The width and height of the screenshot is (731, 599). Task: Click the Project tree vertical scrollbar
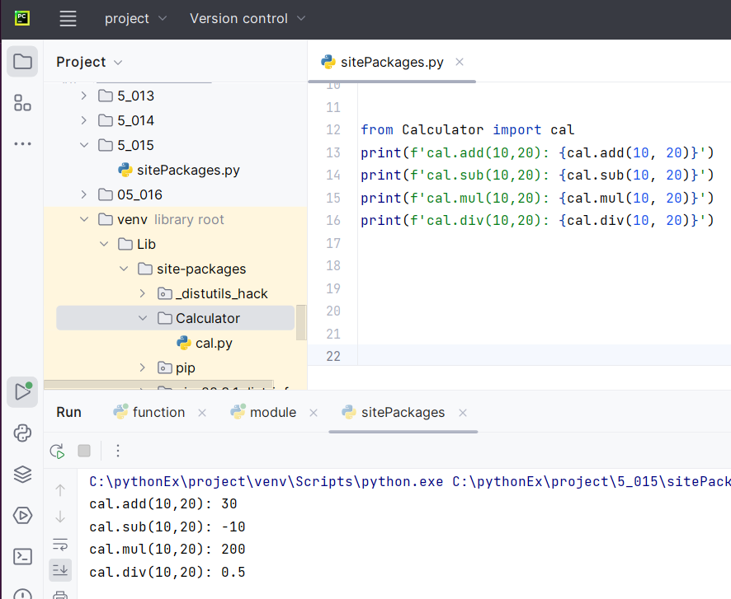tap(301, 322)
